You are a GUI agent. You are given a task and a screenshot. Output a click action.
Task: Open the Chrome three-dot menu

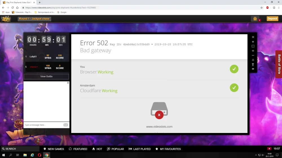click(279, 8)
